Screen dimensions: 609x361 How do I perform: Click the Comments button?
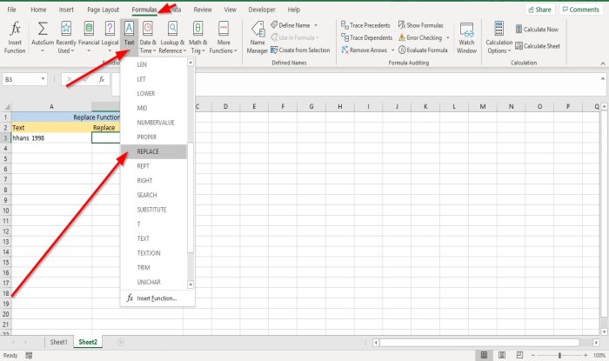(581, 10)
